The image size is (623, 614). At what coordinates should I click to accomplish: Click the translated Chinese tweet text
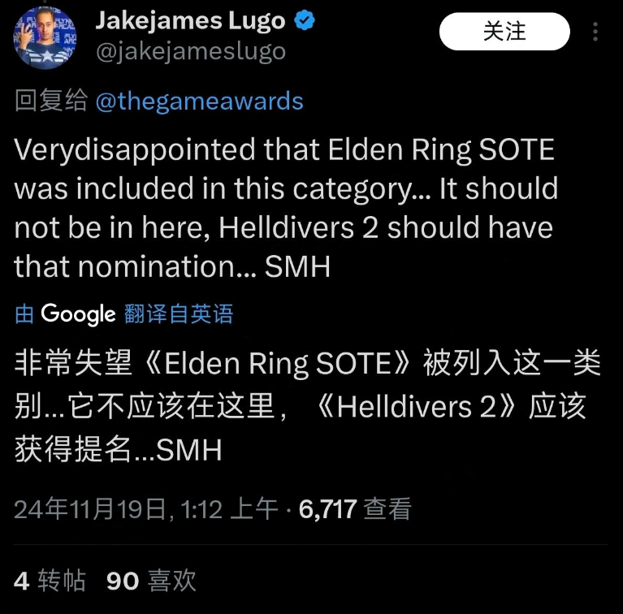[307, 406]
